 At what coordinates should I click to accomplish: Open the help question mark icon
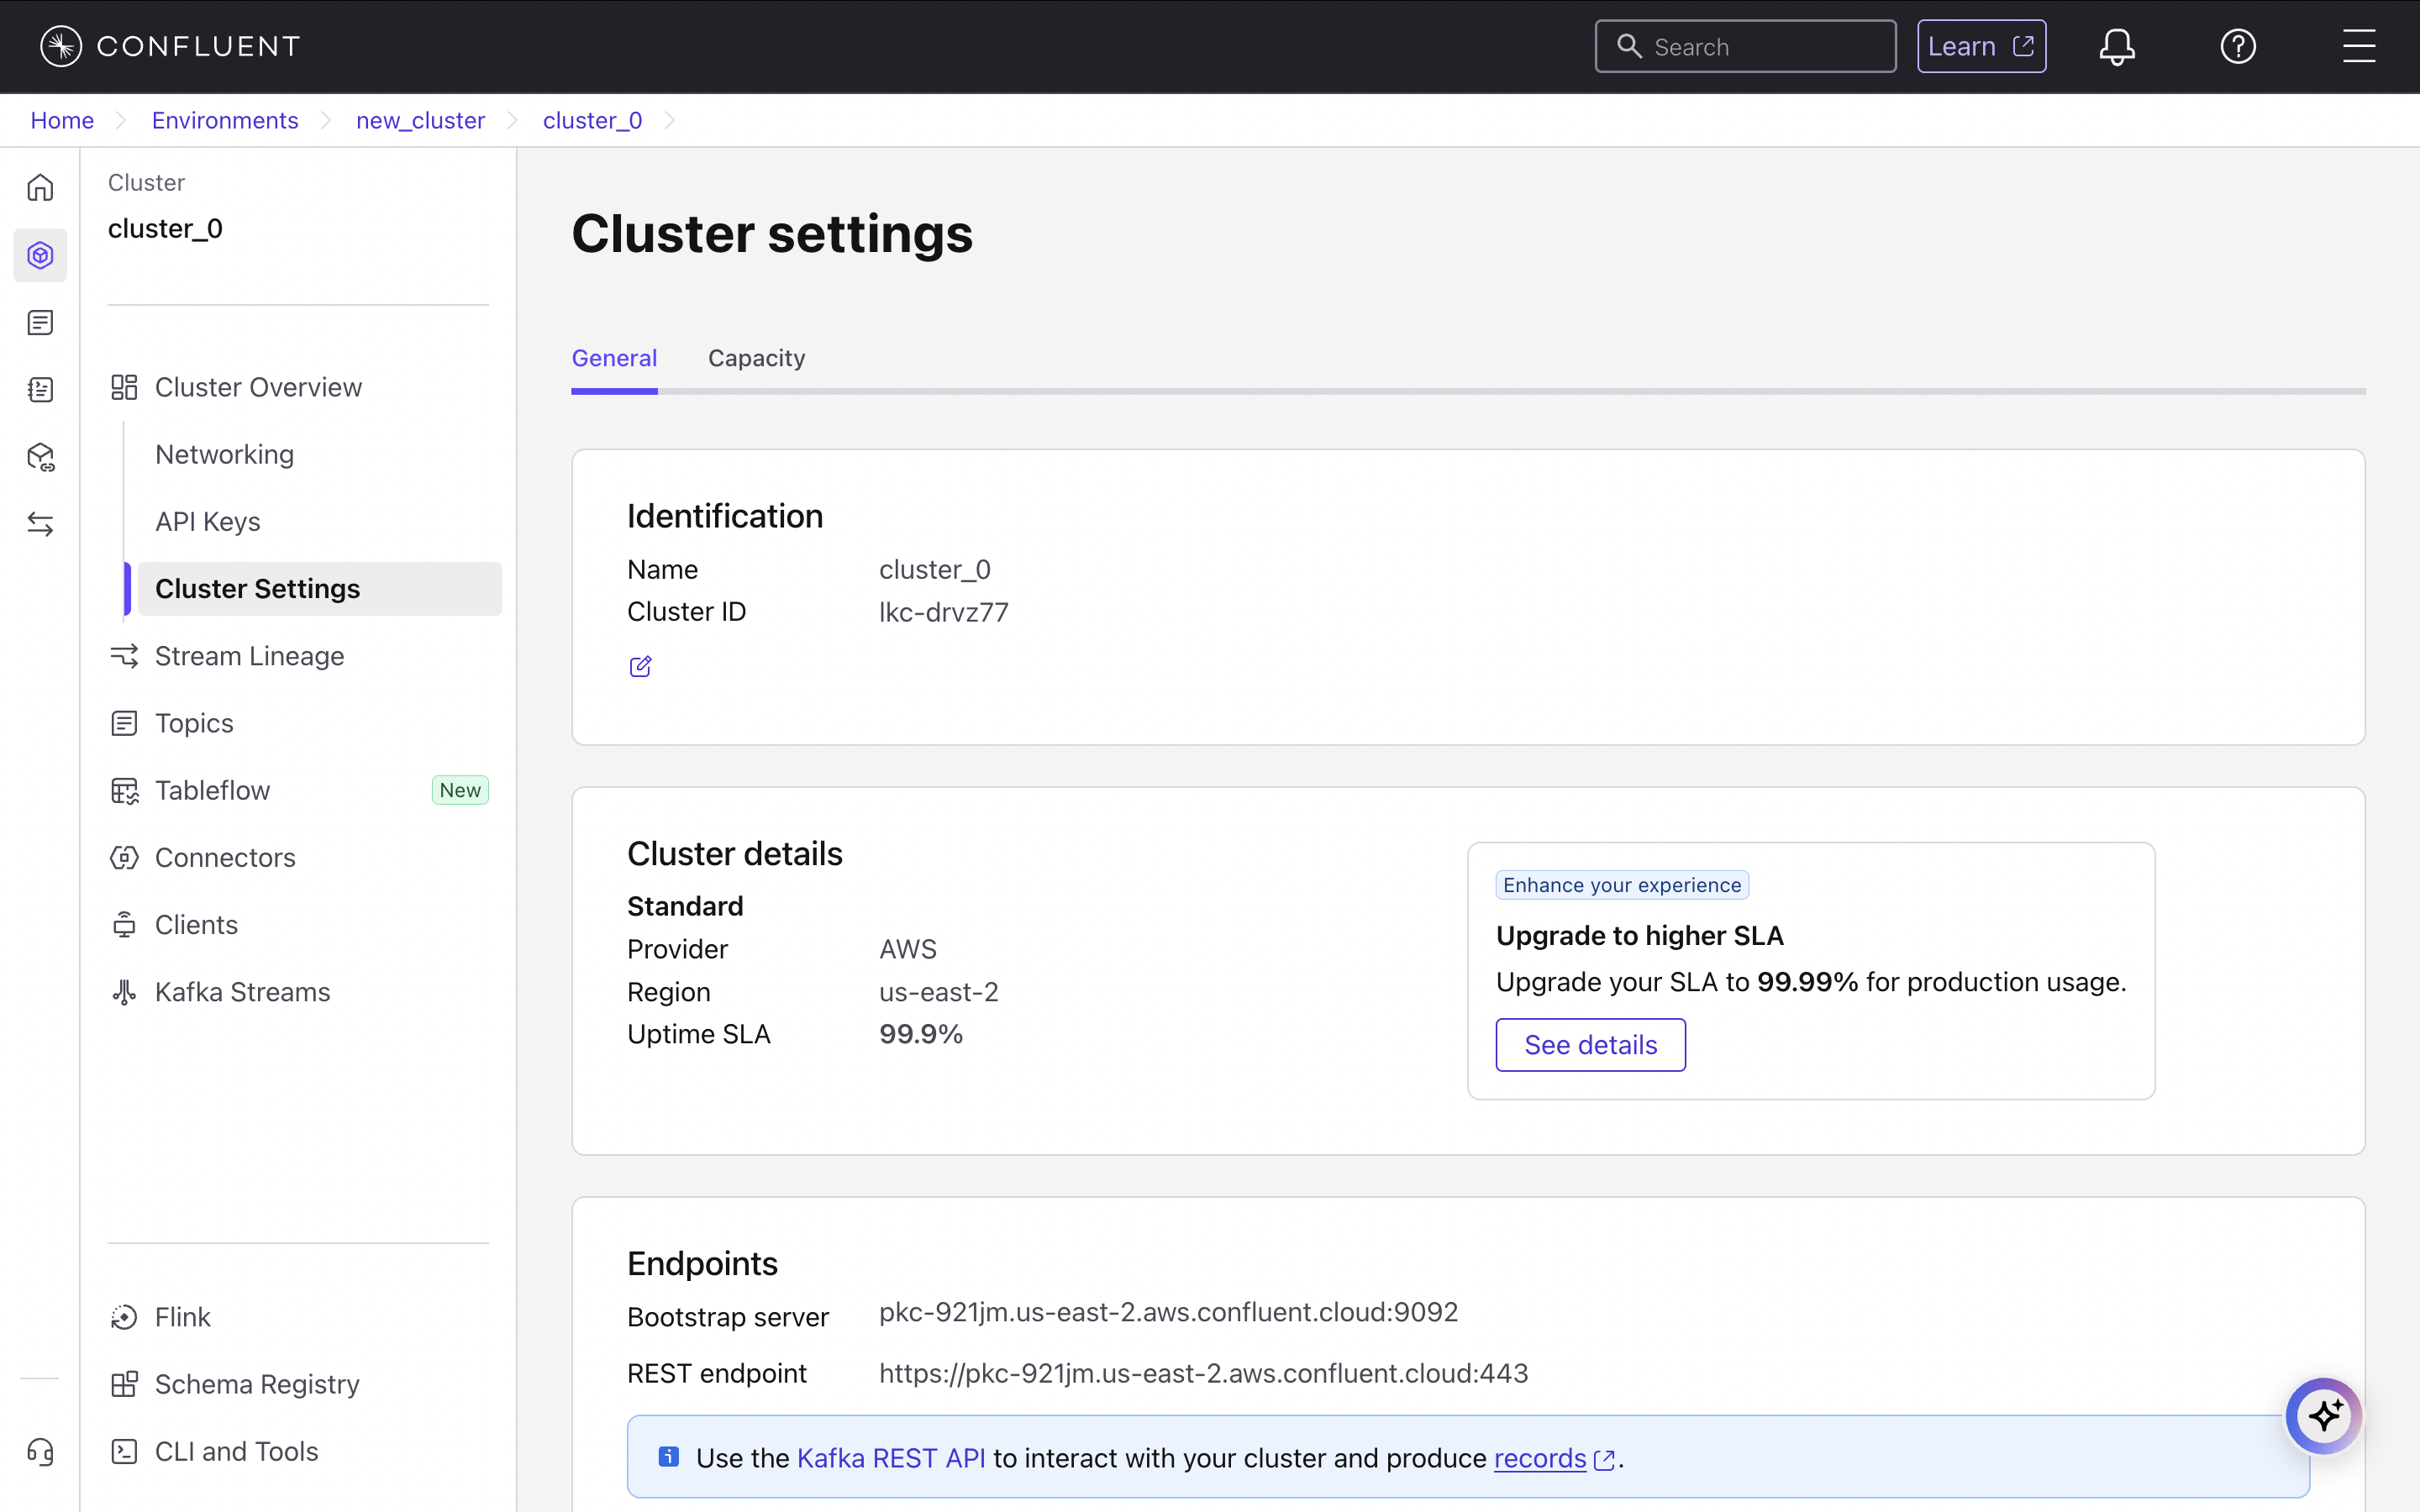(2238, 46)
